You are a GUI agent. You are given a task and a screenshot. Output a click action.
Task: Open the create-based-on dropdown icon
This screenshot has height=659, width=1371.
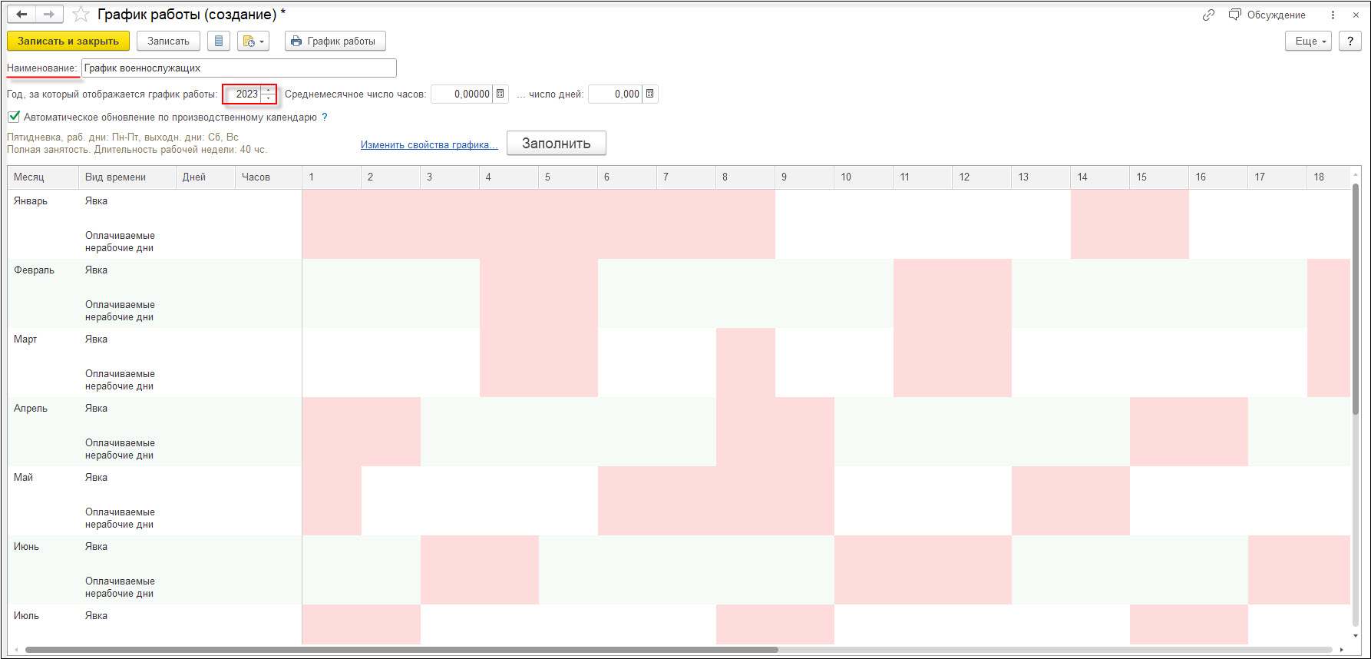253,41
